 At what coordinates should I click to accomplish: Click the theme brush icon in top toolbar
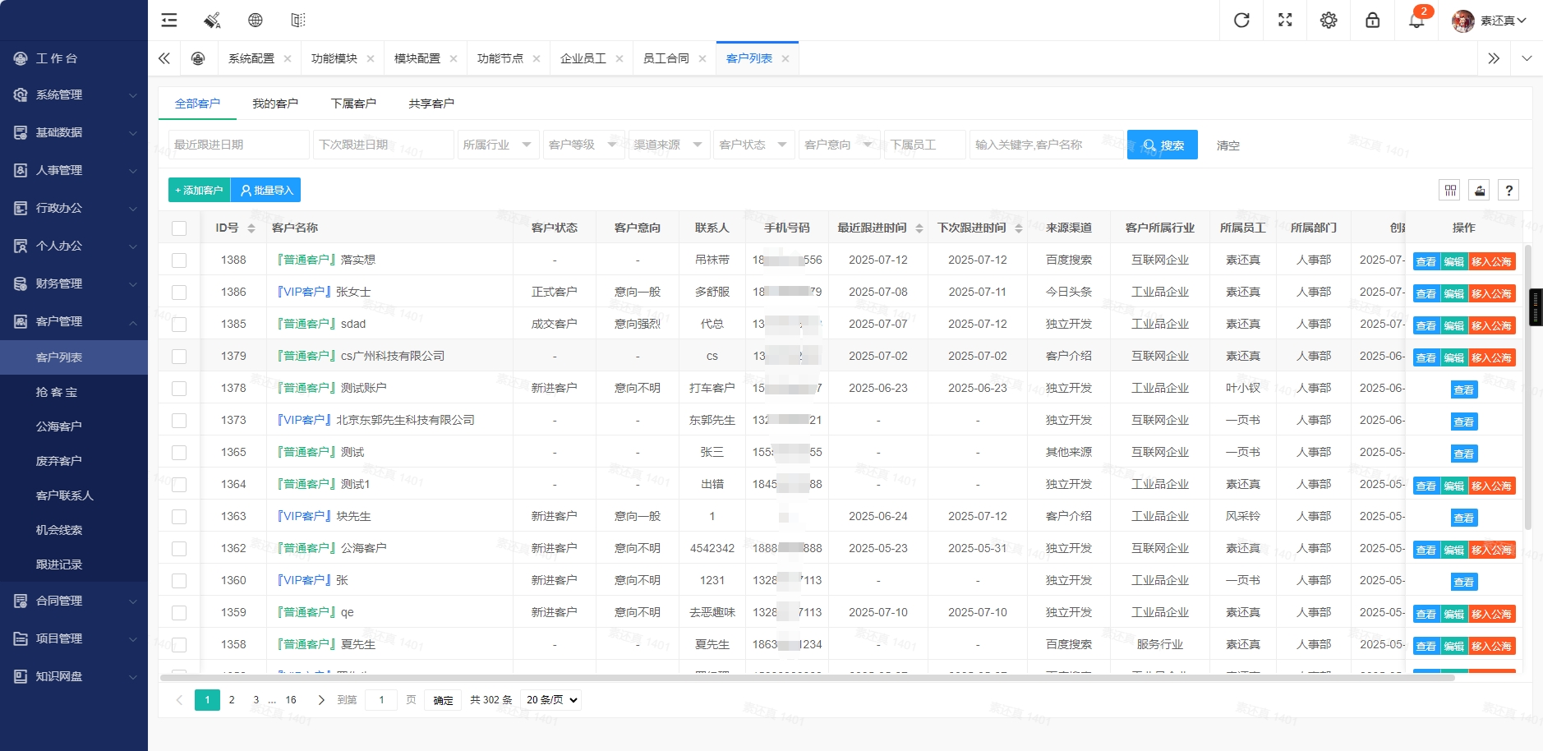tap(212, 20)
